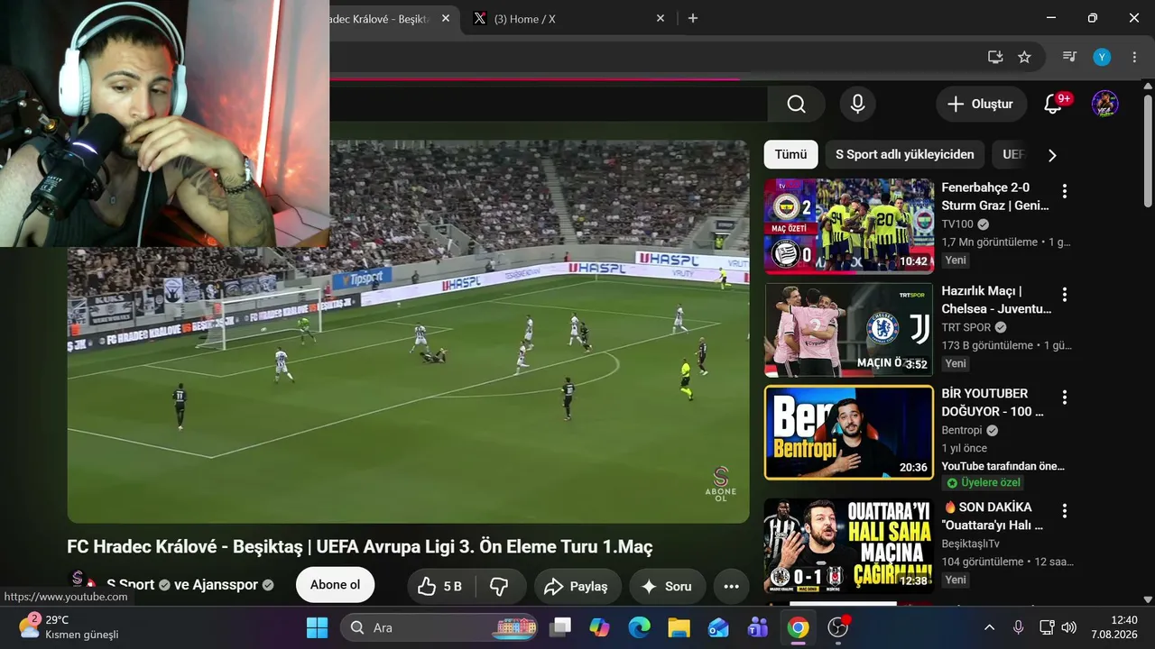Start voice search with the microphone icon
The height and width of the screenshot is (649, 1155).
point(857,105)
